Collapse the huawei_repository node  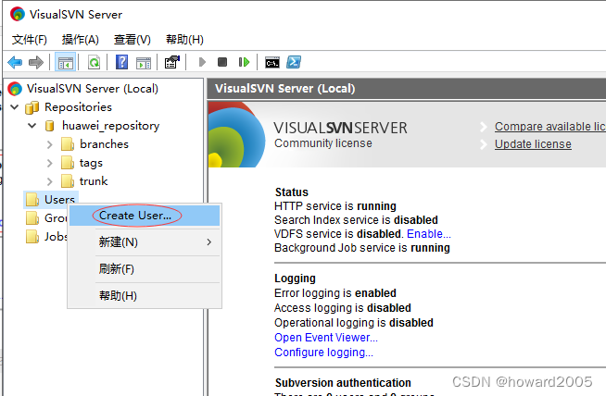click(32, 126)
